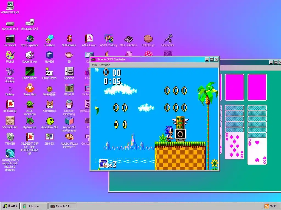Select the 2 of hearts in Solitude
281x210 pixels.
tap(257, 151)
